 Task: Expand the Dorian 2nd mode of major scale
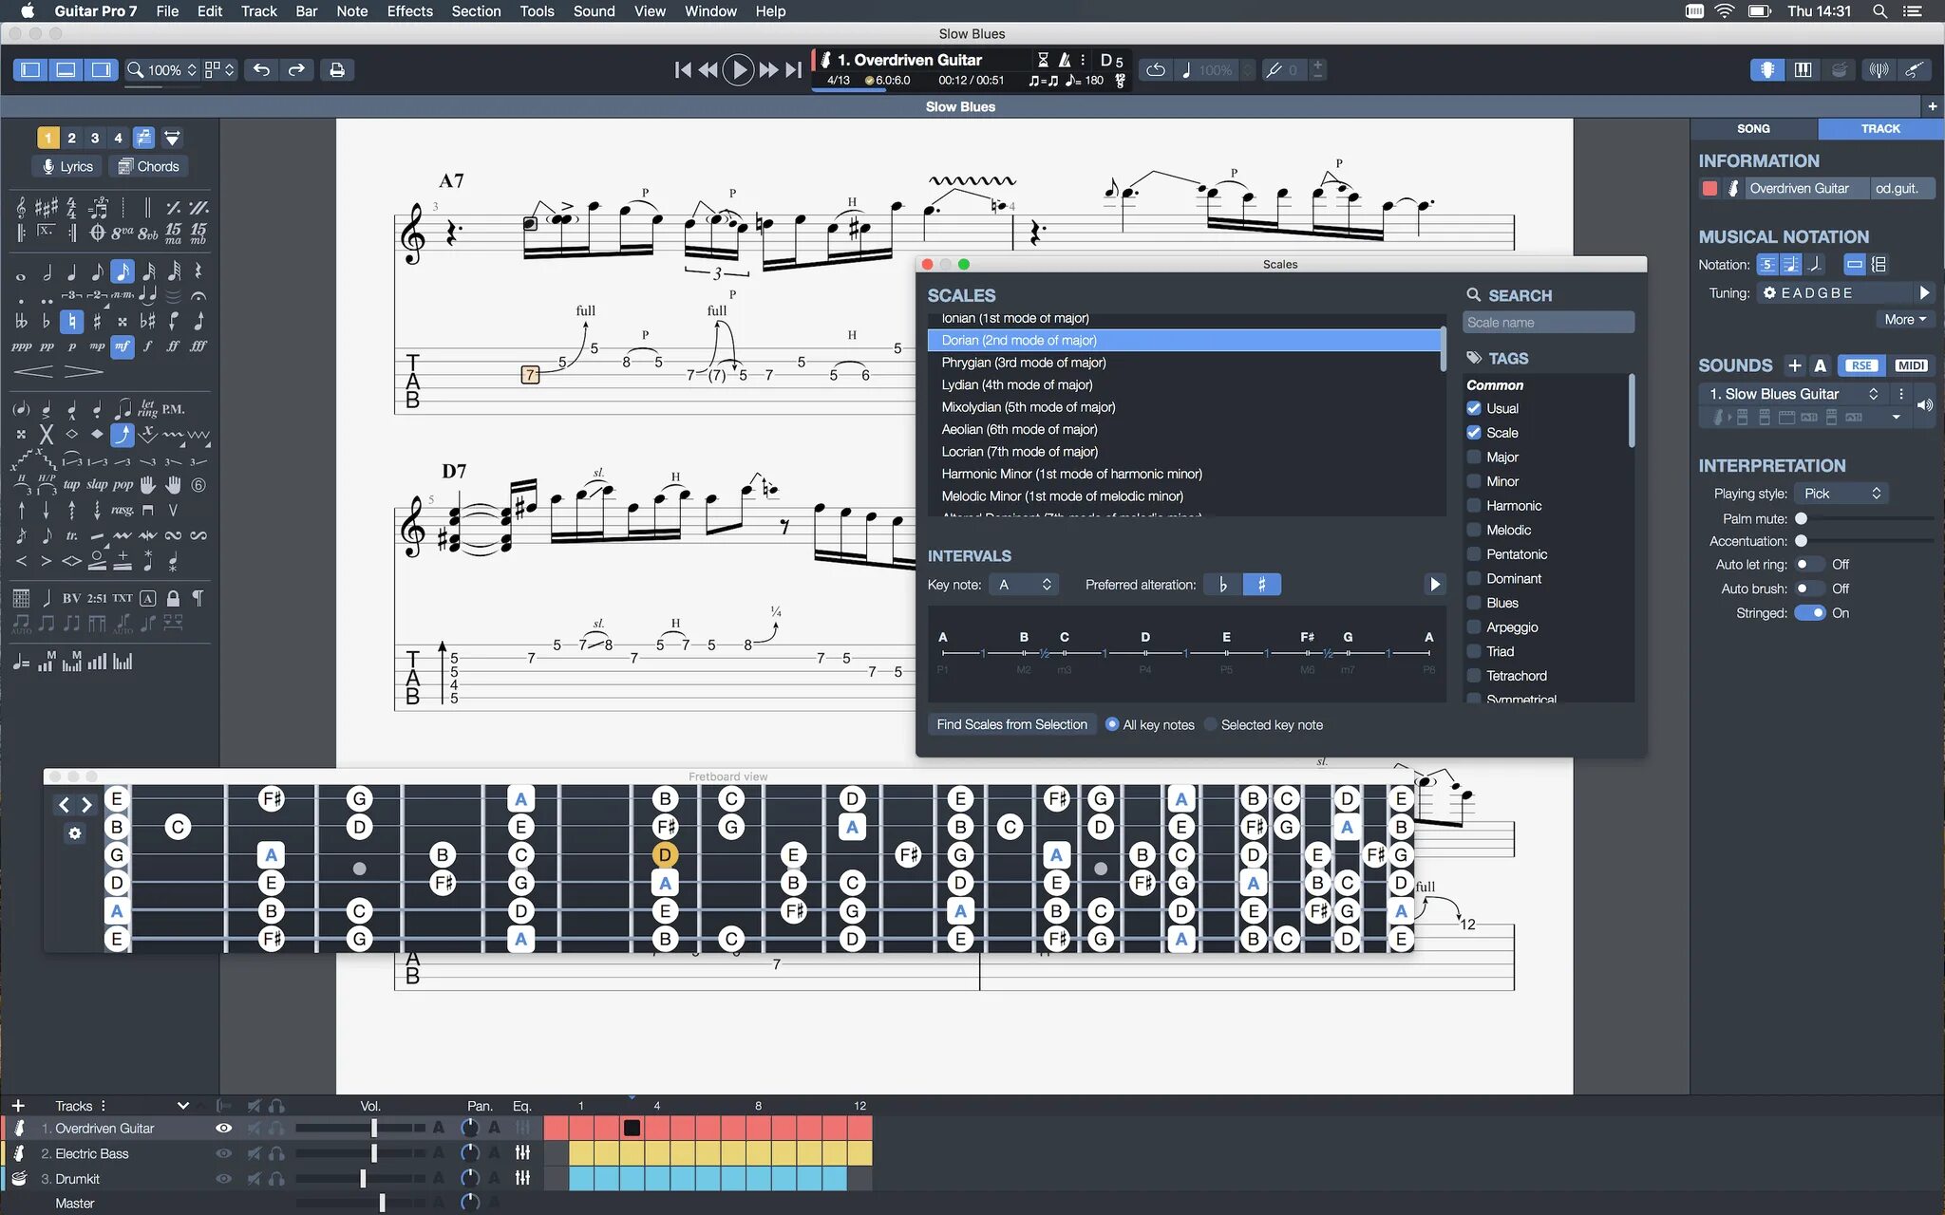coord(1018,340)
